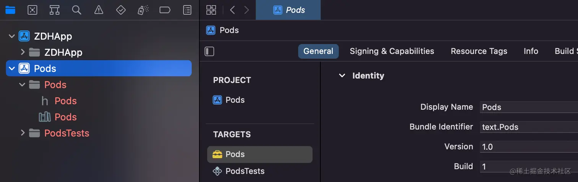
Task: Go back in editor history
Action: 232,10
